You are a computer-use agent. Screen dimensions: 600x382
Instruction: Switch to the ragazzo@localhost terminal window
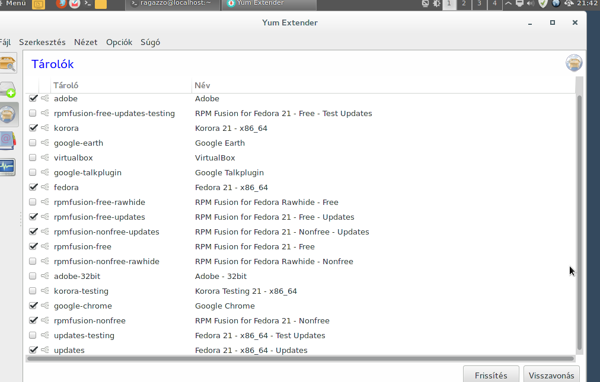coord(172,4)
